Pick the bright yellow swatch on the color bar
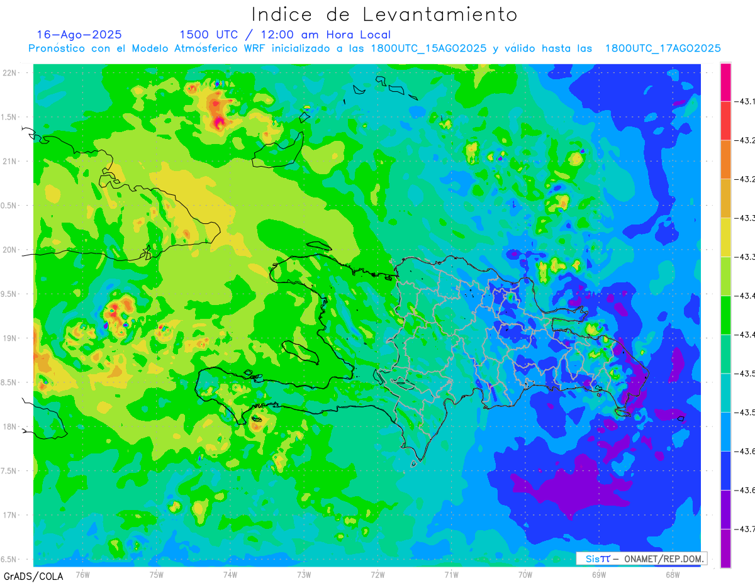 pos(725,237)
